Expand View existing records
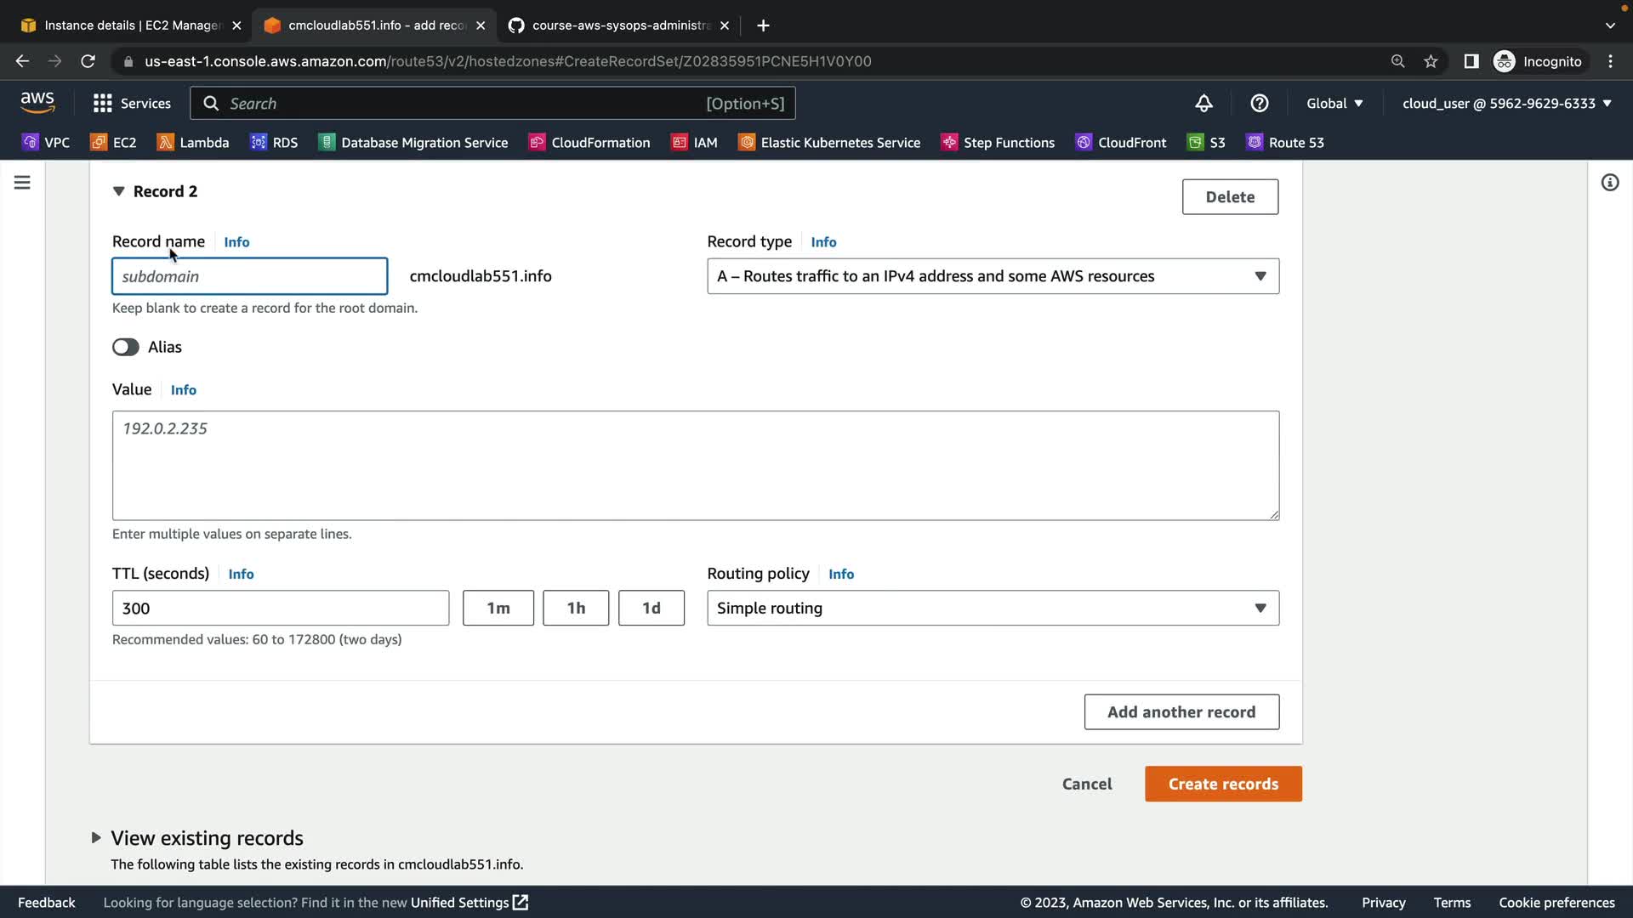Screen dimensions: 1633x918 coord(96,838)
